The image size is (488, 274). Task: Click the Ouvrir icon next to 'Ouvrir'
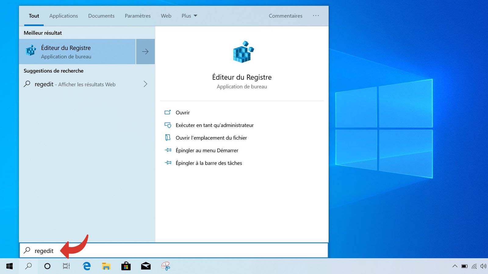pyautogui.click(x=168, y=112)
